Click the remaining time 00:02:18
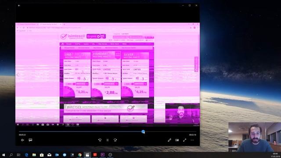Image resolution: width=281 pixels, height=158 pixels. tap(192, 135)
